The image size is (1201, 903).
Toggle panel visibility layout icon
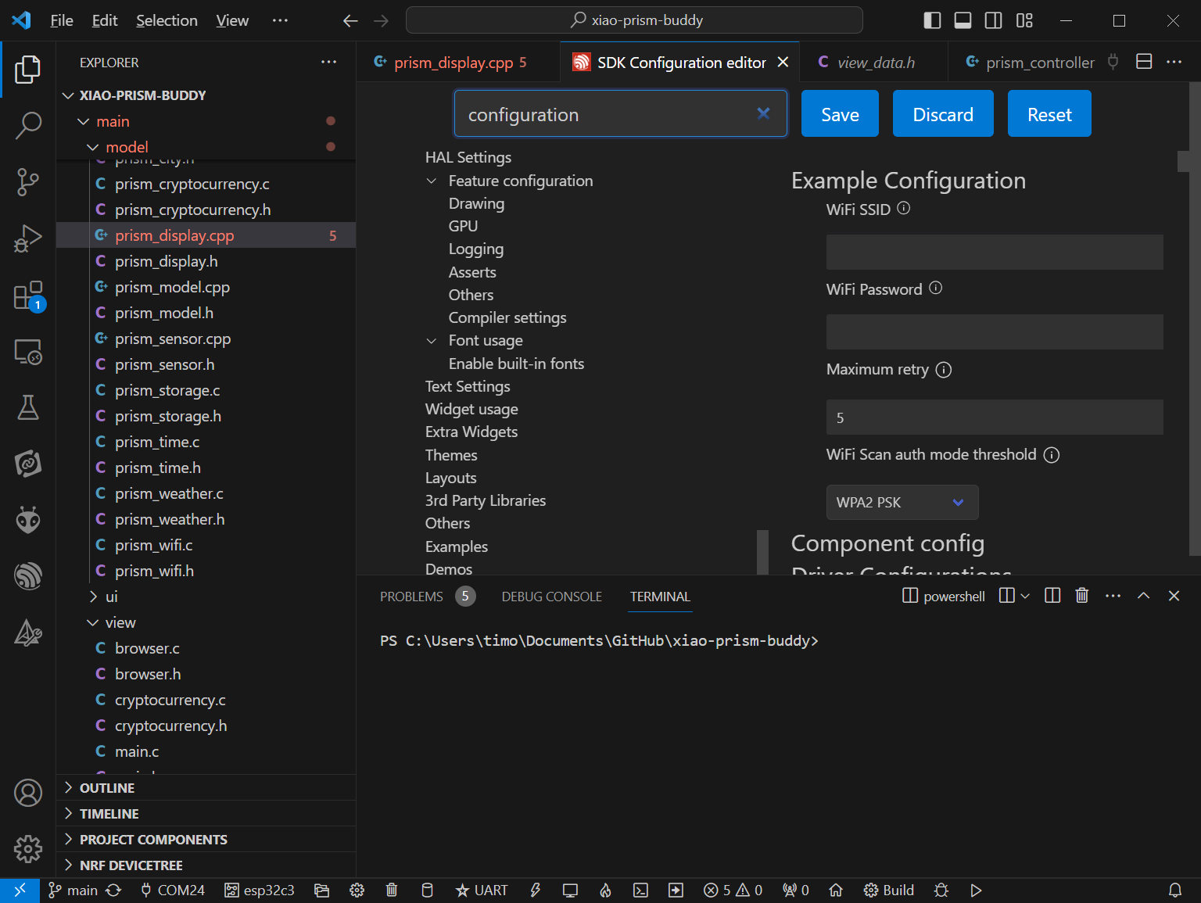(x=963, y=20)
